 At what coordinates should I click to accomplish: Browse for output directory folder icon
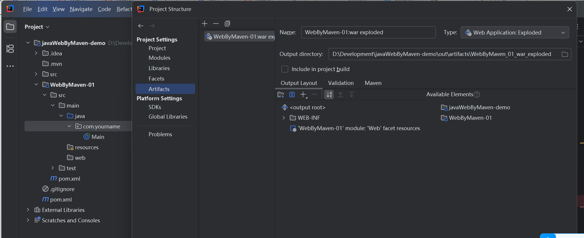565,54
